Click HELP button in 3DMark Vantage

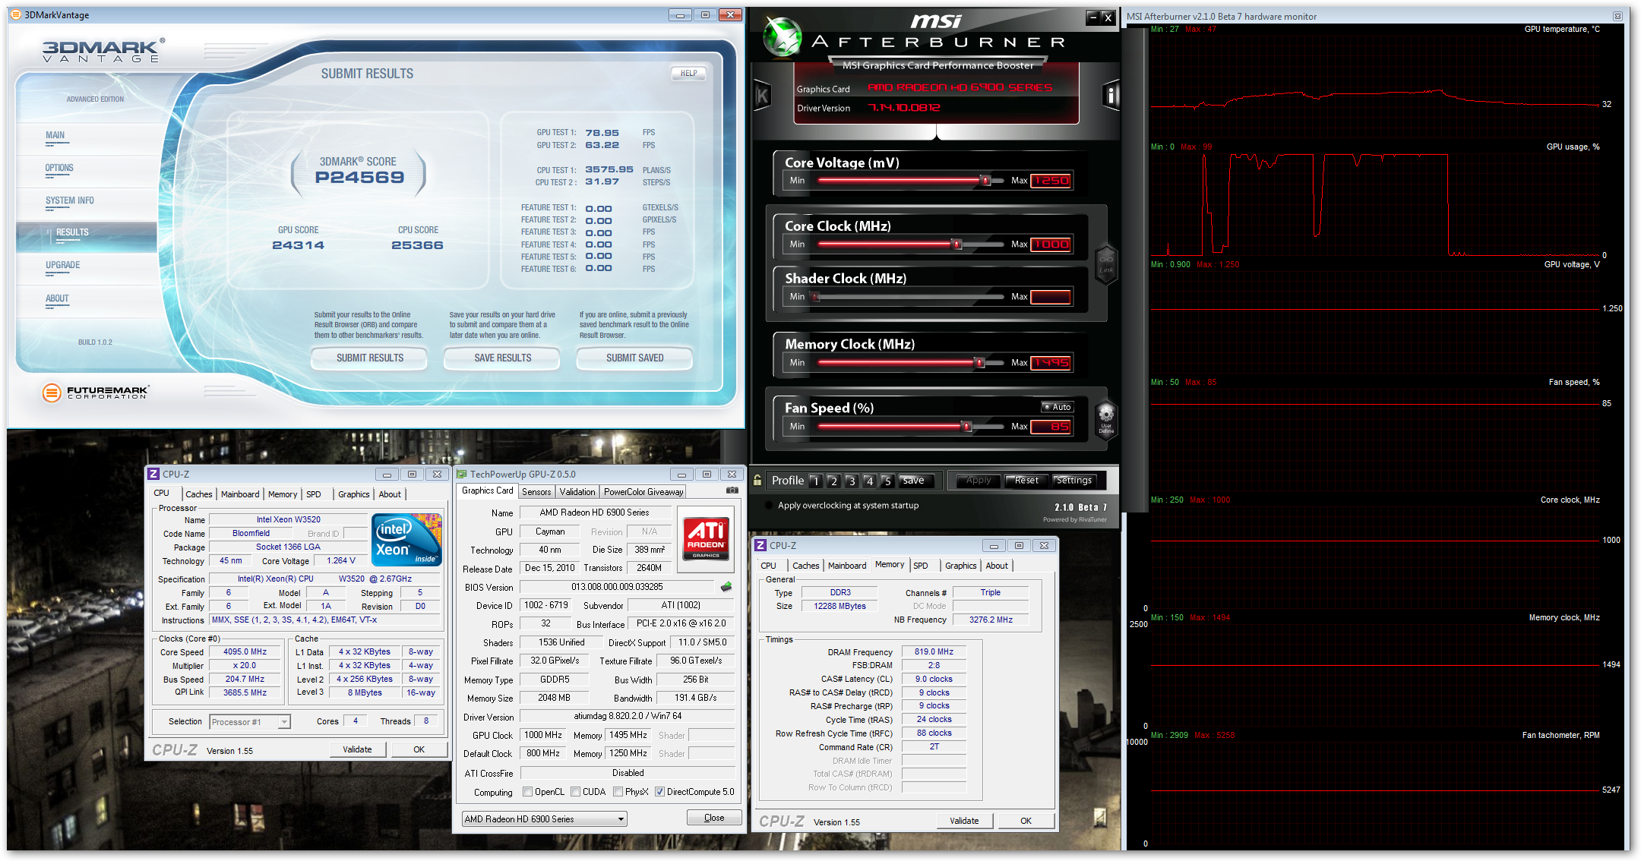tap(688, 74)
